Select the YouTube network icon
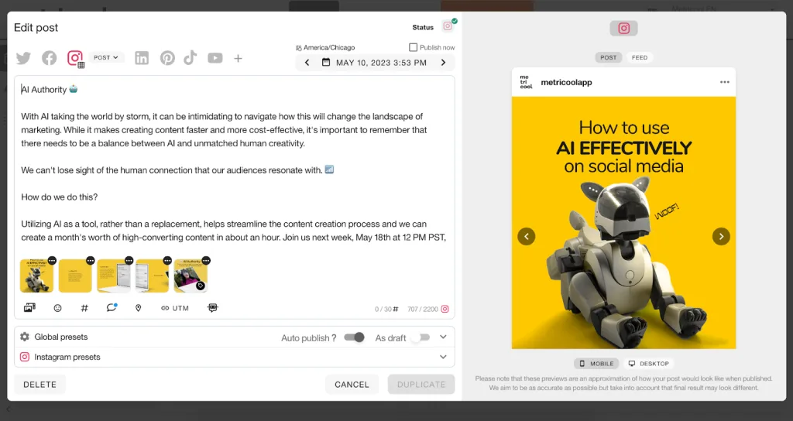The width and height of the screenshot is (793, 421). [215, 58]
